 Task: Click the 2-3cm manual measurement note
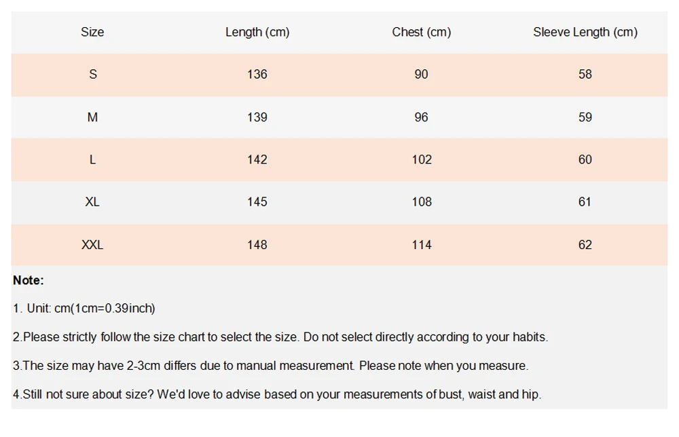[271, 366]
